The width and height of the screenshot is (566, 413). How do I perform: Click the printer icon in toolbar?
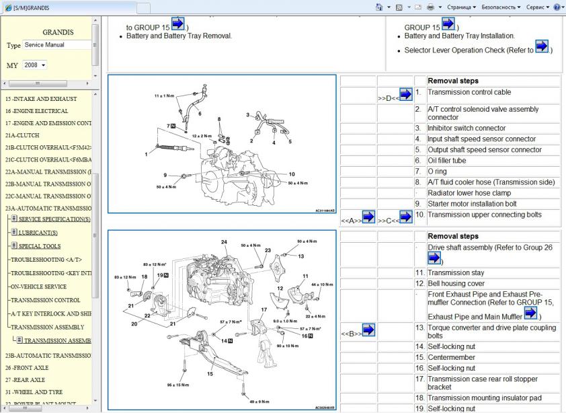pyautogui.click(x=430, y=7)
